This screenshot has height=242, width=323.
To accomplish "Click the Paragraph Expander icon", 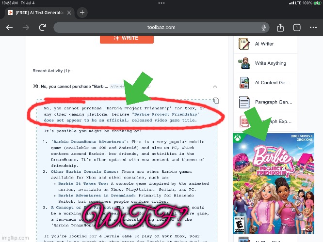I will pos(244,121).
